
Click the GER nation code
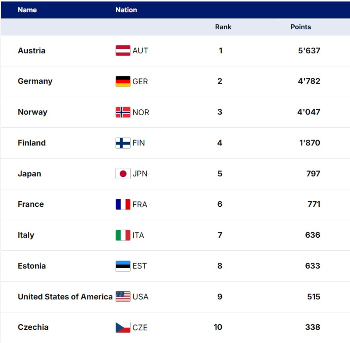click(140, 81)
